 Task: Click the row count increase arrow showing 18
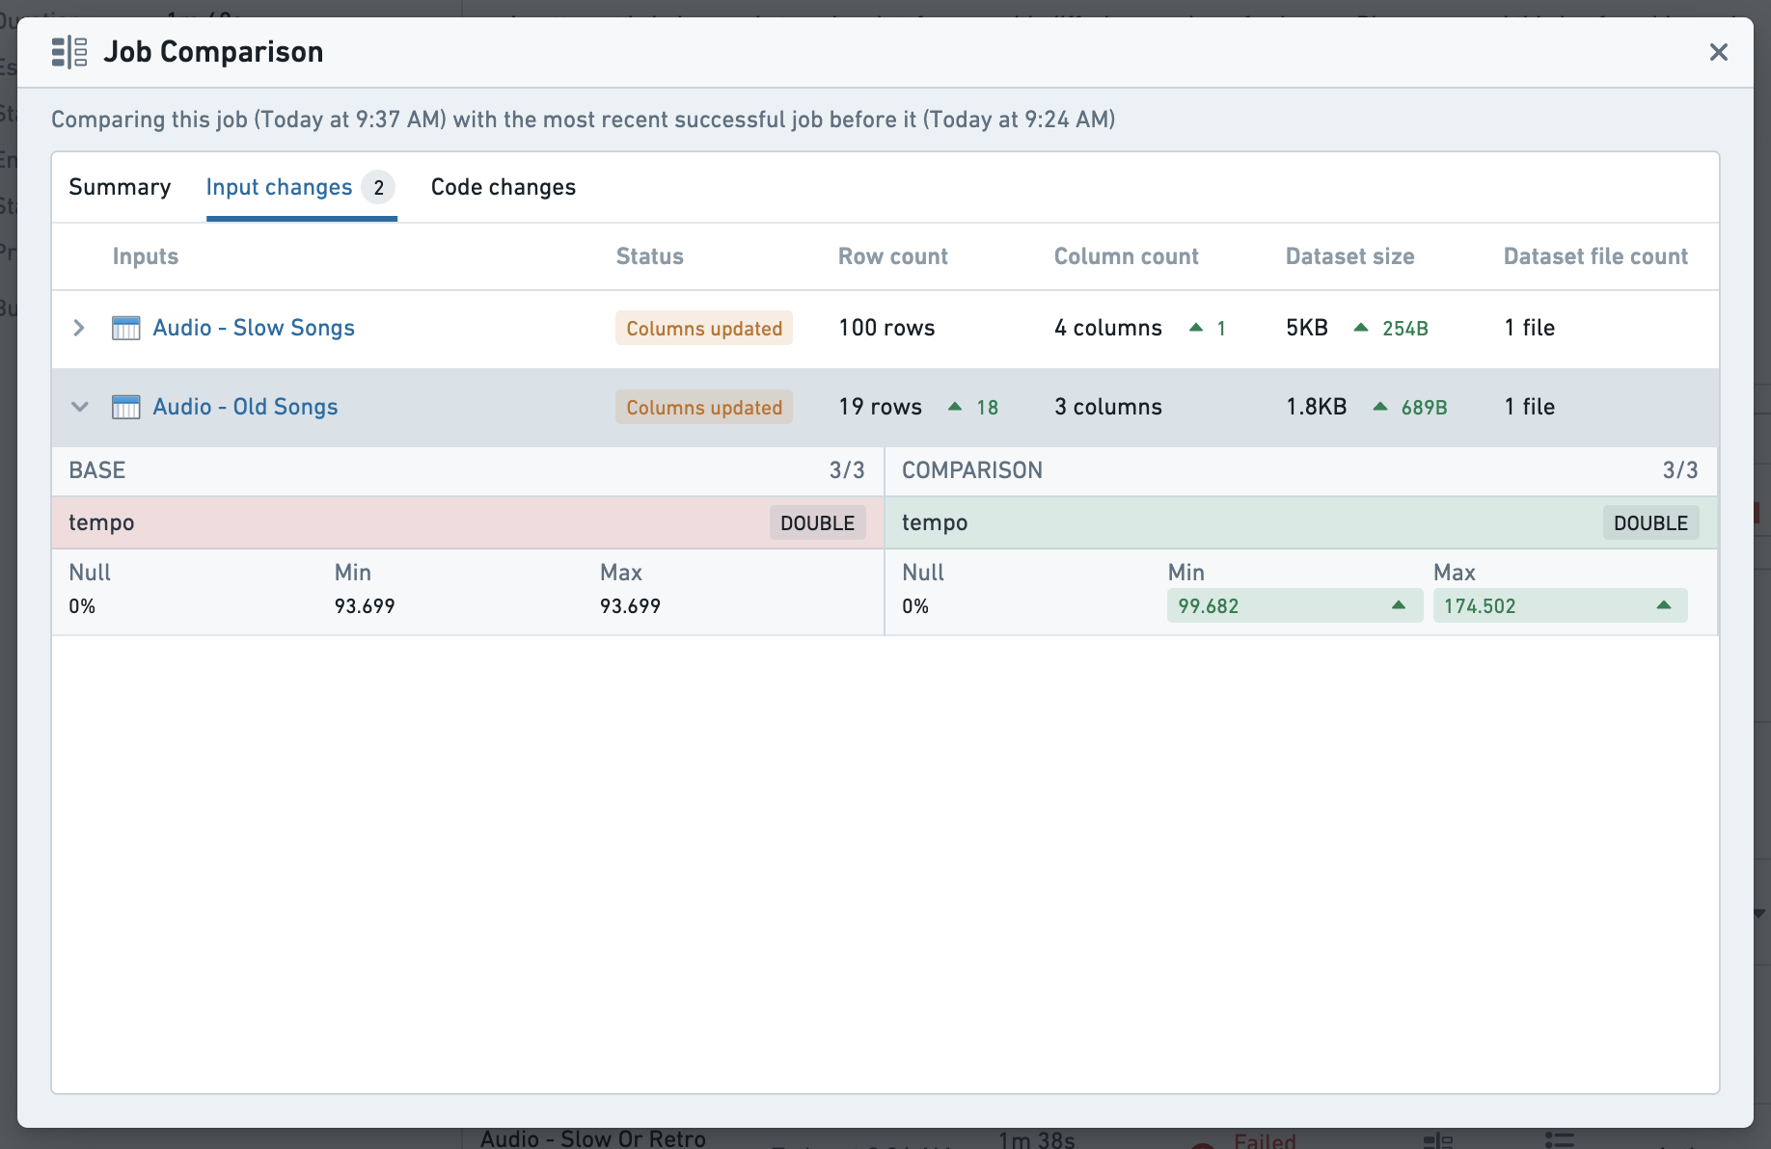[955, 407]
